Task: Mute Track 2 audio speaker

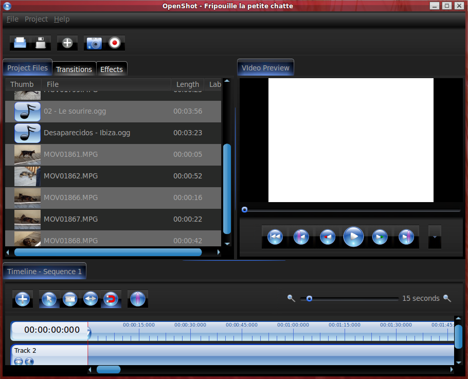Action: 29,361
